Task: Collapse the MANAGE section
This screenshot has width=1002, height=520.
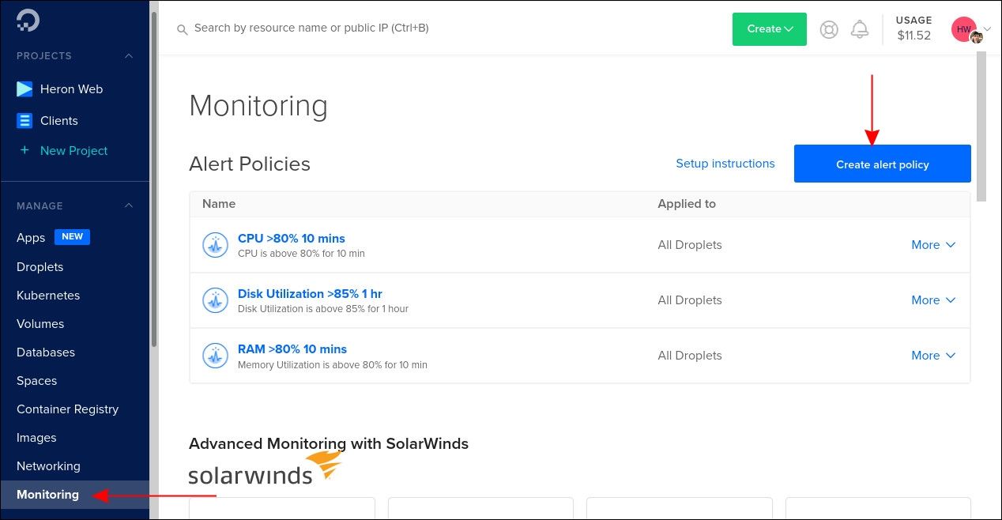Action: point(128,205)
